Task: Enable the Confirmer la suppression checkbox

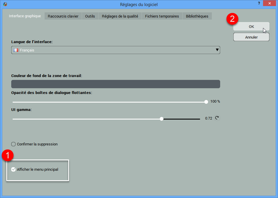Action: point(13,144)
